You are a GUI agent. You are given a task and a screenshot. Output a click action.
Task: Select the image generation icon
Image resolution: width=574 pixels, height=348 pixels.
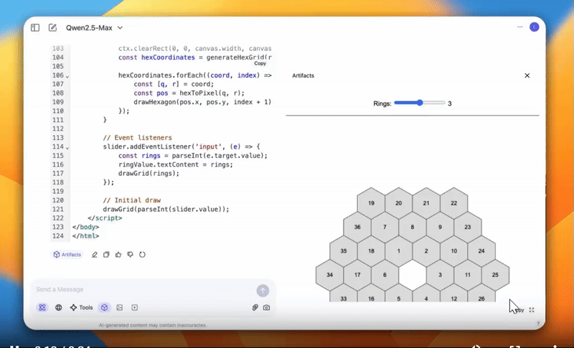[120, 307]
